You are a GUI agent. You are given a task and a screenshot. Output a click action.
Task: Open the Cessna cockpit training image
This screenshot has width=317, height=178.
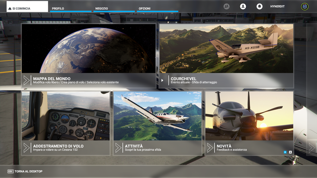(x=66, y=116)
